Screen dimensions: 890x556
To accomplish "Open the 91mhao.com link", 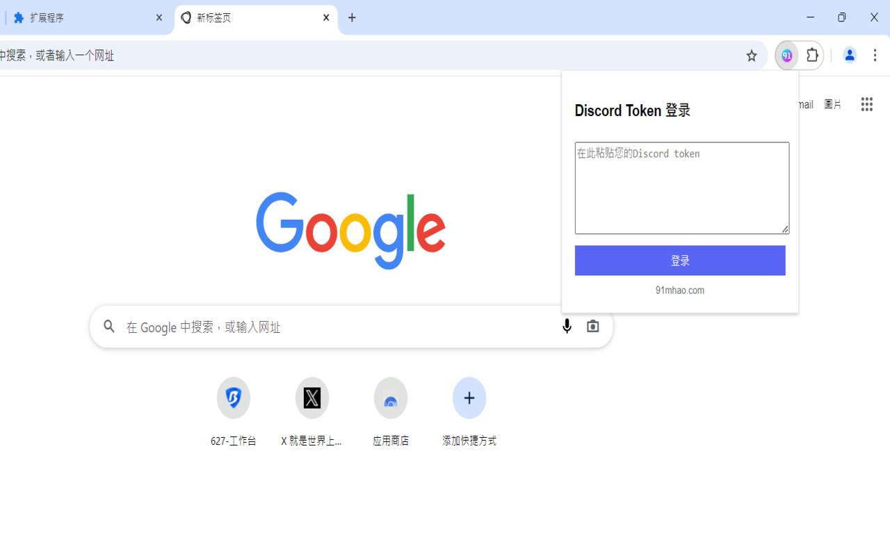I will click(680, 291).
